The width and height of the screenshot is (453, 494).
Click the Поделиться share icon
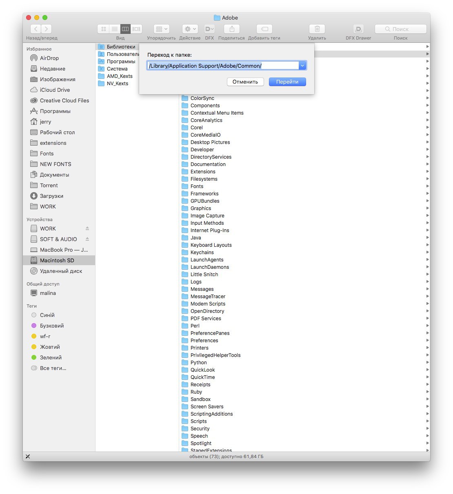point(232,29)
